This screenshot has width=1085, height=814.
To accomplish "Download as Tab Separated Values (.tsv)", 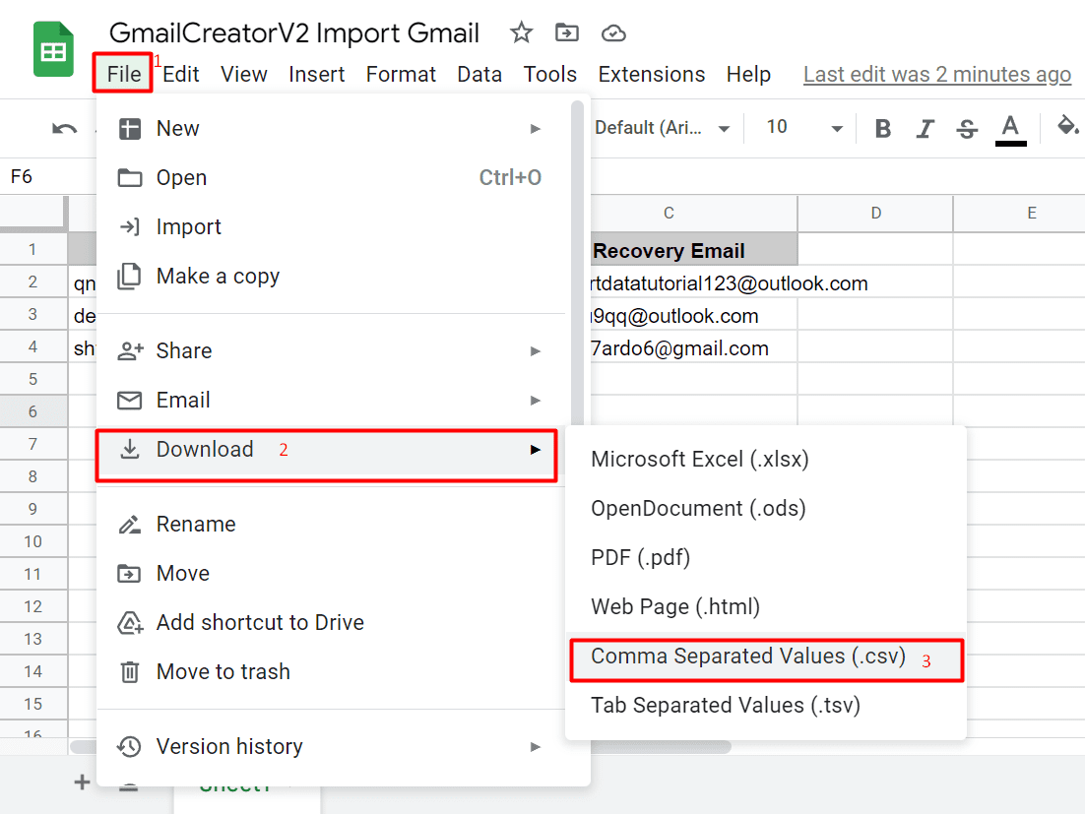I will 765,706.
